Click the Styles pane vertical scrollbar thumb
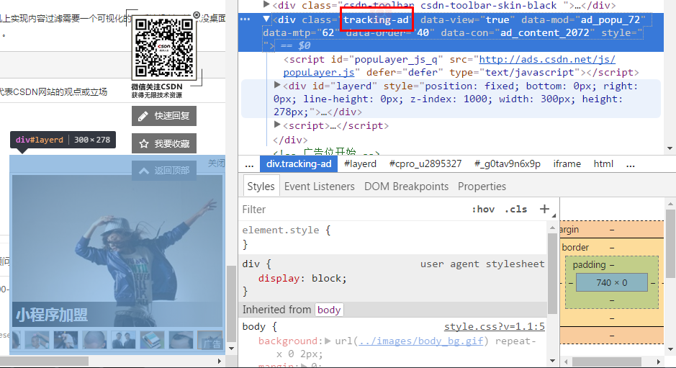676x368 pixels. pos(552,274)
